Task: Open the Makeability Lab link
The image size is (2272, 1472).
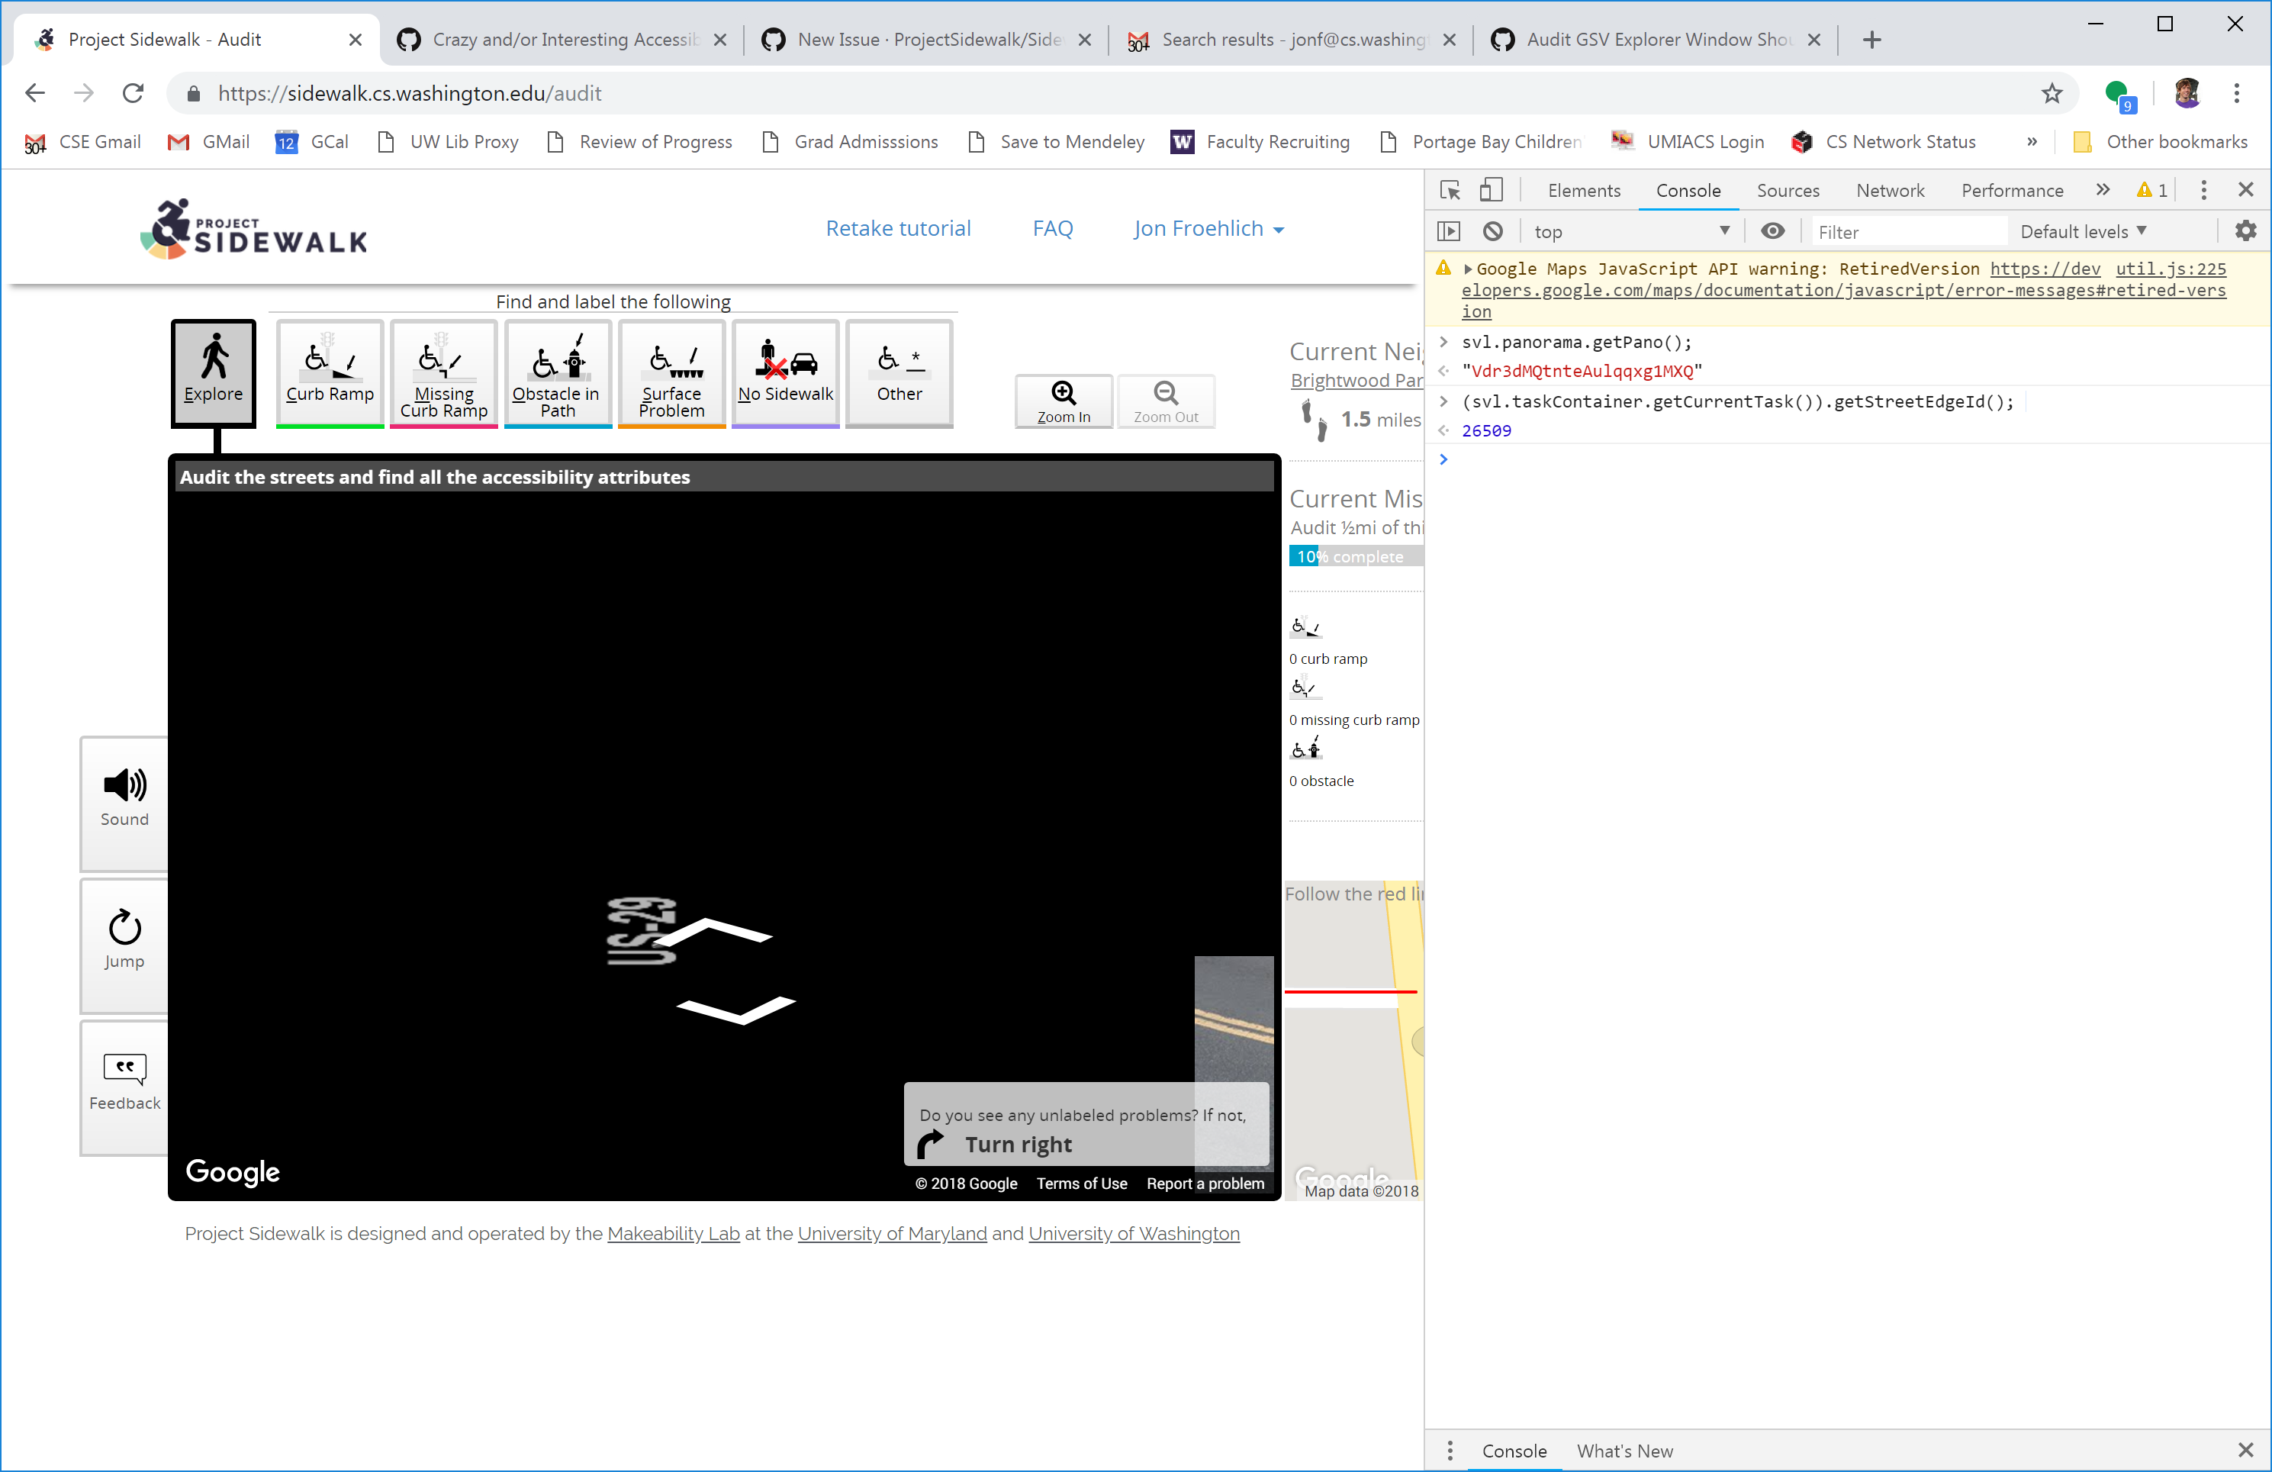Action: pos(673,1233)
